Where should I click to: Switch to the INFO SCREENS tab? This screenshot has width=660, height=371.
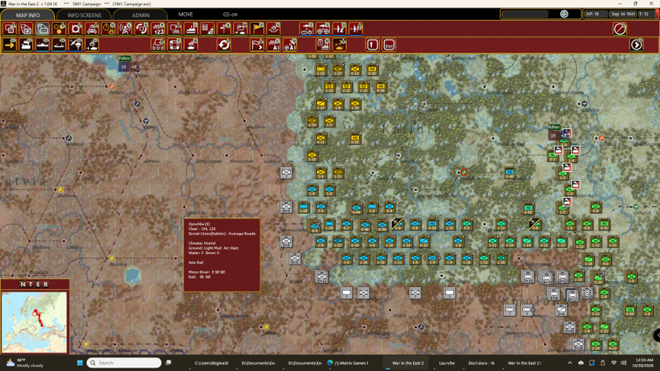pos(84,15)
